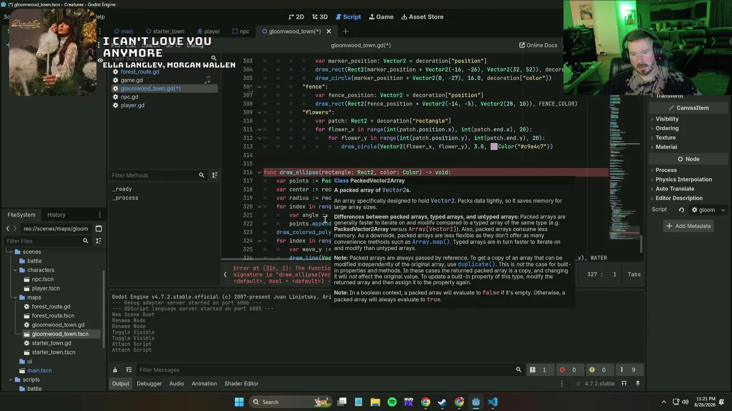Switch to the History tab
The image size is (732, 411).
56,215
